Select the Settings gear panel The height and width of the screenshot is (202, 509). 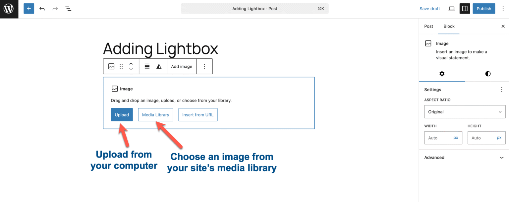442,74
